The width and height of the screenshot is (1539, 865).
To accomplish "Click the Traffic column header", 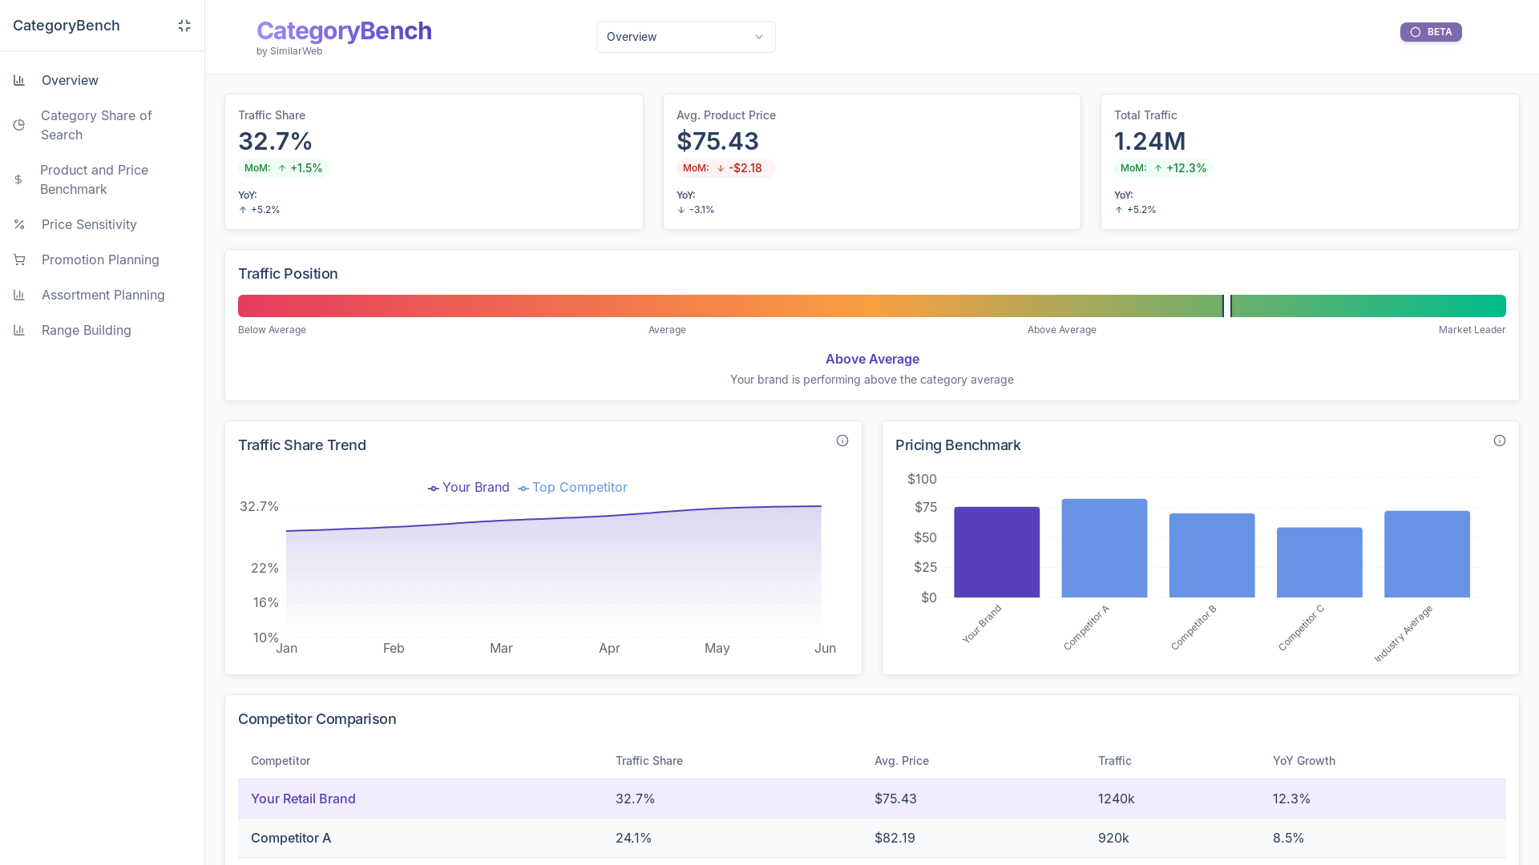I will point(1115,761).
